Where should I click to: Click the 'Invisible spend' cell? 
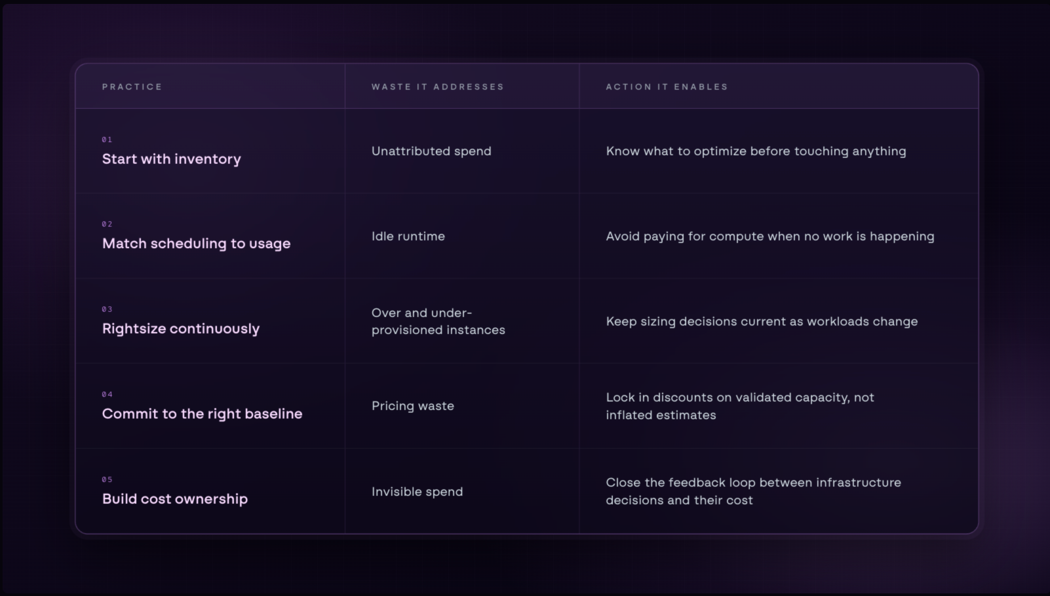pos(417,492)
